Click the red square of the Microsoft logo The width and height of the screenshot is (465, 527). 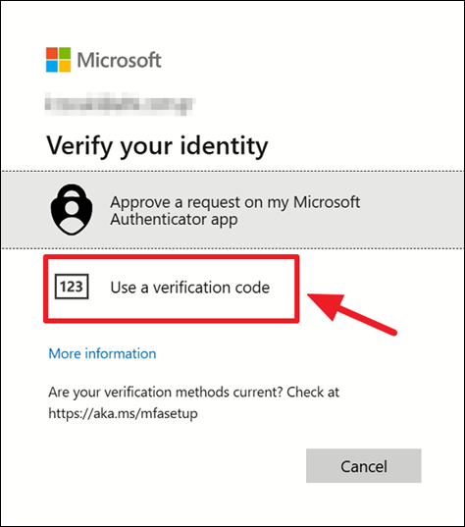click(52, 53)
